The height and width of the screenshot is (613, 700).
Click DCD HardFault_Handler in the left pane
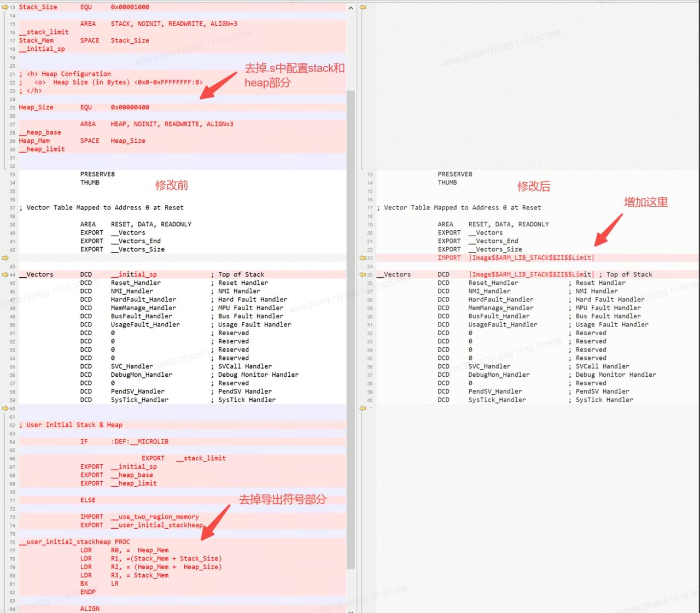(128, 300)
